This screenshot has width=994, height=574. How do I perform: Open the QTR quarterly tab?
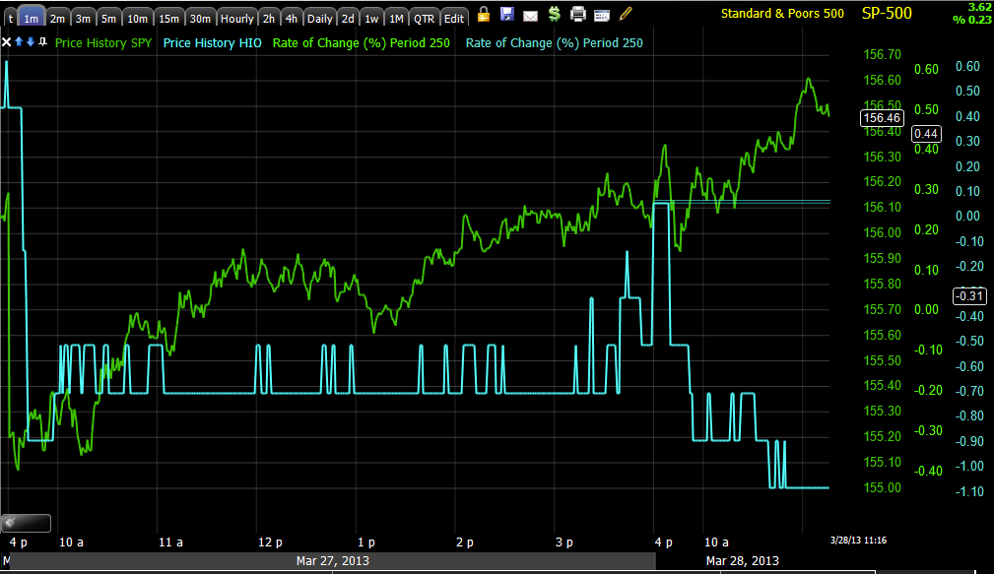point(424,19)
